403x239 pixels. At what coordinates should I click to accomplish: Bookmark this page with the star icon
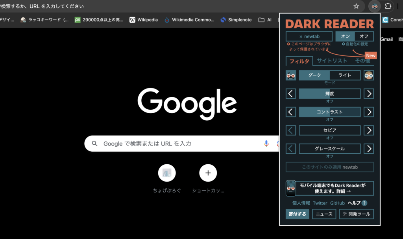[x=356, y=6]
